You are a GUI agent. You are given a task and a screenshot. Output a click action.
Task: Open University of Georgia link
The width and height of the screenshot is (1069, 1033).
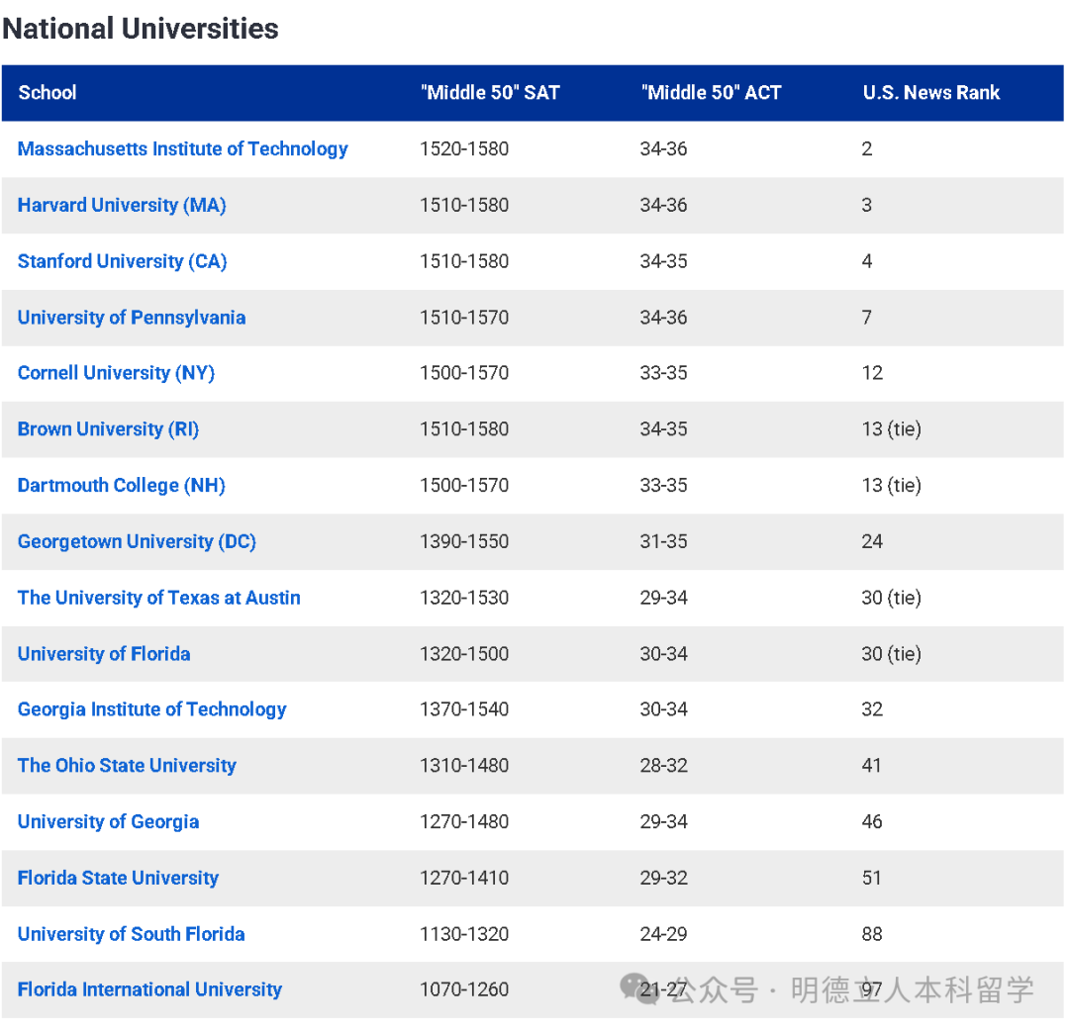[109, 822]
